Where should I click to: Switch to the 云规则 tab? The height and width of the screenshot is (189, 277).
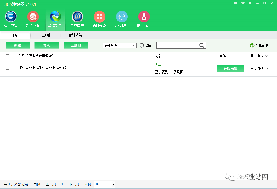(45, 35)
